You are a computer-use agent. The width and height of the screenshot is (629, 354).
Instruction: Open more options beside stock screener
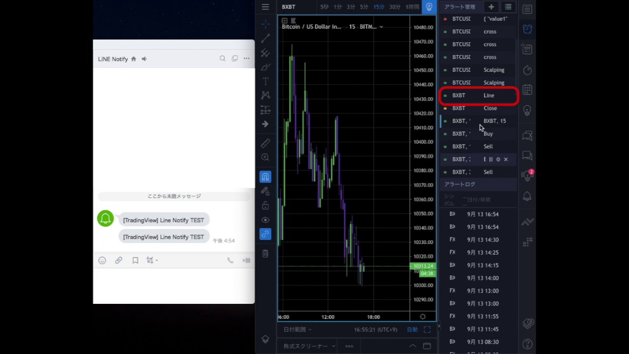[349, 346]
